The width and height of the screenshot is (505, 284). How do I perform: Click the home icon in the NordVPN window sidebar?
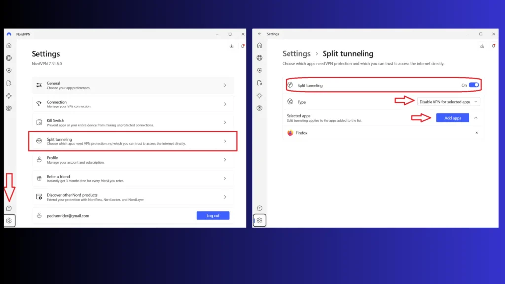coord(9,46)
